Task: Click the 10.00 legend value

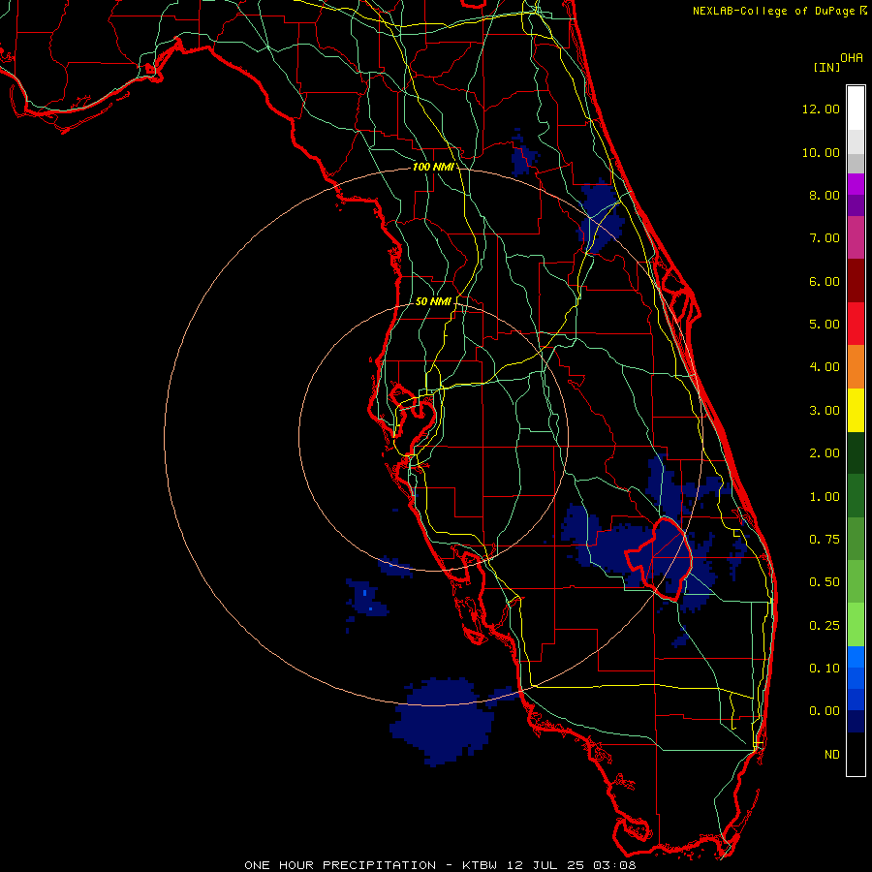Action: (821, 152)
